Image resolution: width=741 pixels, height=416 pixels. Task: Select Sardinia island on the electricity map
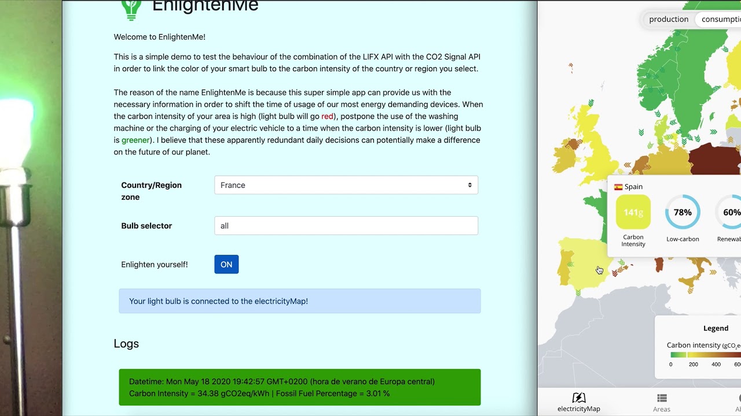[x=659, y=265]
